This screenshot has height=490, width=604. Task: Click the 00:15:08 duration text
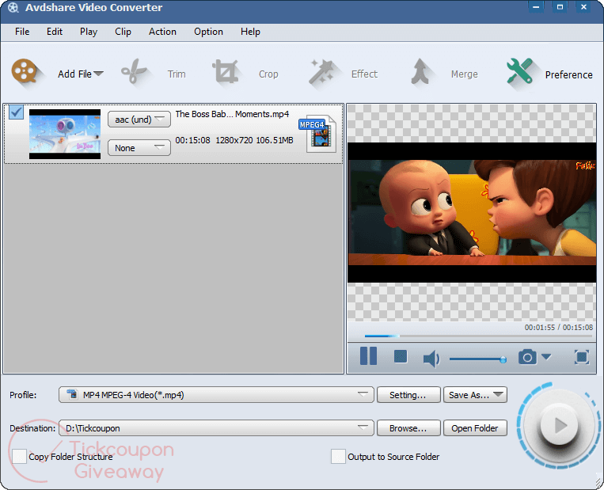(x=192, y=140)
